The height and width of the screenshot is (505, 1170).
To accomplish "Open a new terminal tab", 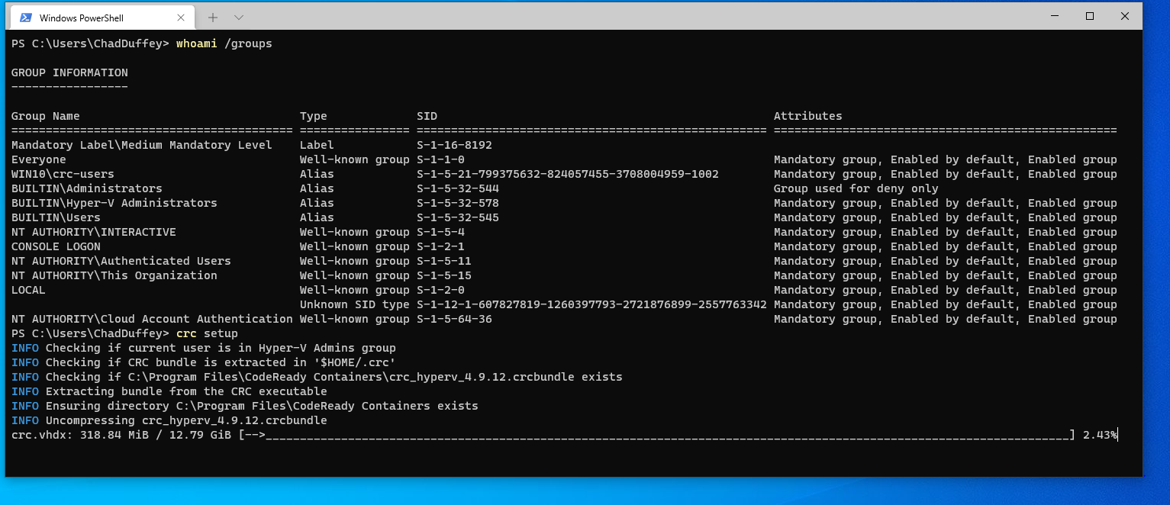I will (x=213, y=18).
